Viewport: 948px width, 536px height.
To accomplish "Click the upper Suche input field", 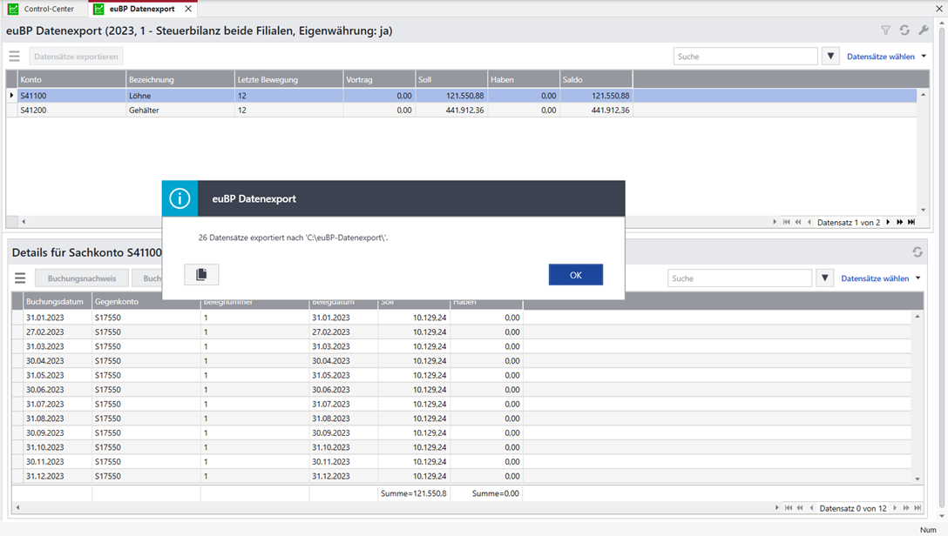I will [x=745, y=57].
